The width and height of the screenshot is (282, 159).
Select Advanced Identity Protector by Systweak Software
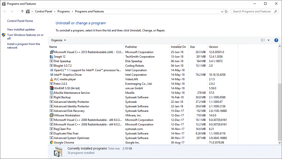click(143, 106)
